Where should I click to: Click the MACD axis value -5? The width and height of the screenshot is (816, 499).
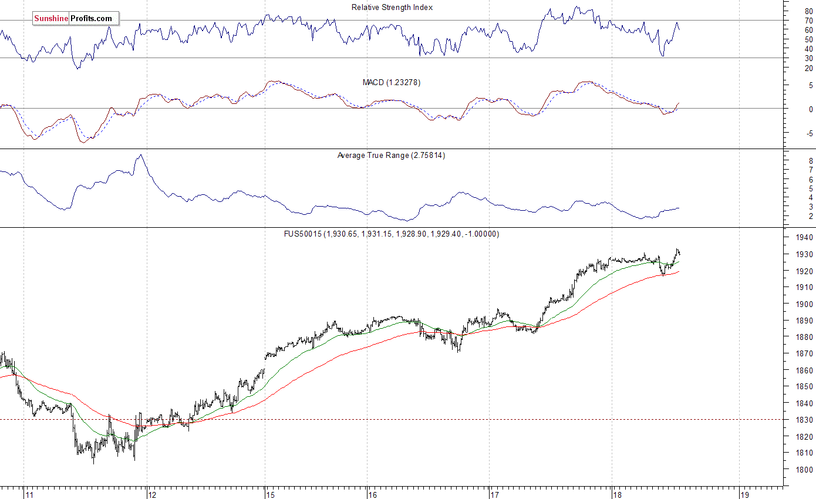pos(810,134)
